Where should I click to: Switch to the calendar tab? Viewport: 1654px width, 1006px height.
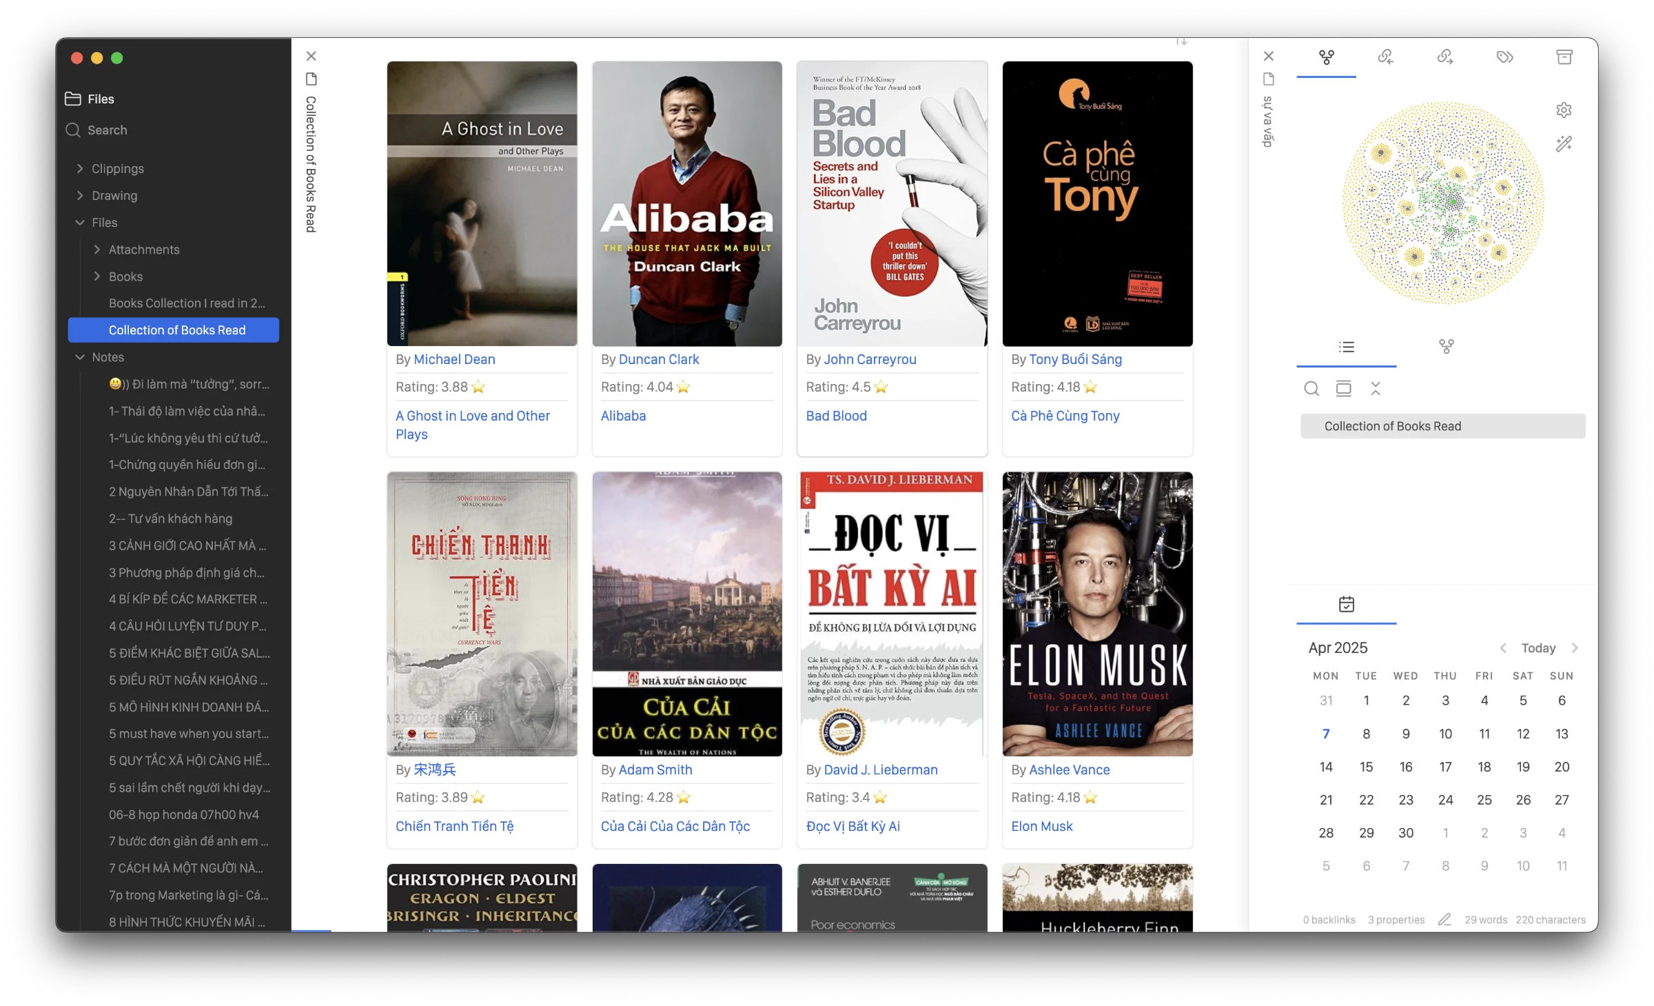click(1346, 605)
